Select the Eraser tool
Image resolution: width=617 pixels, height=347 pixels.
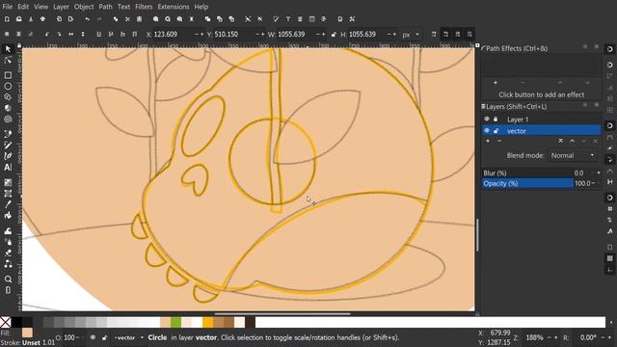pos(8,253)
